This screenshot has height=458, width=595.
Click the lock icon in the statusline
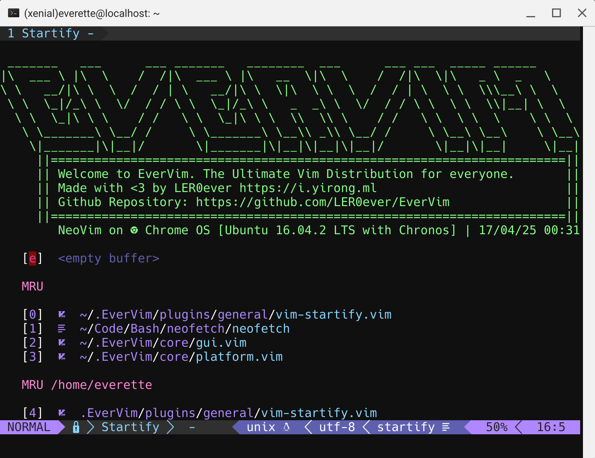(76, 427)
